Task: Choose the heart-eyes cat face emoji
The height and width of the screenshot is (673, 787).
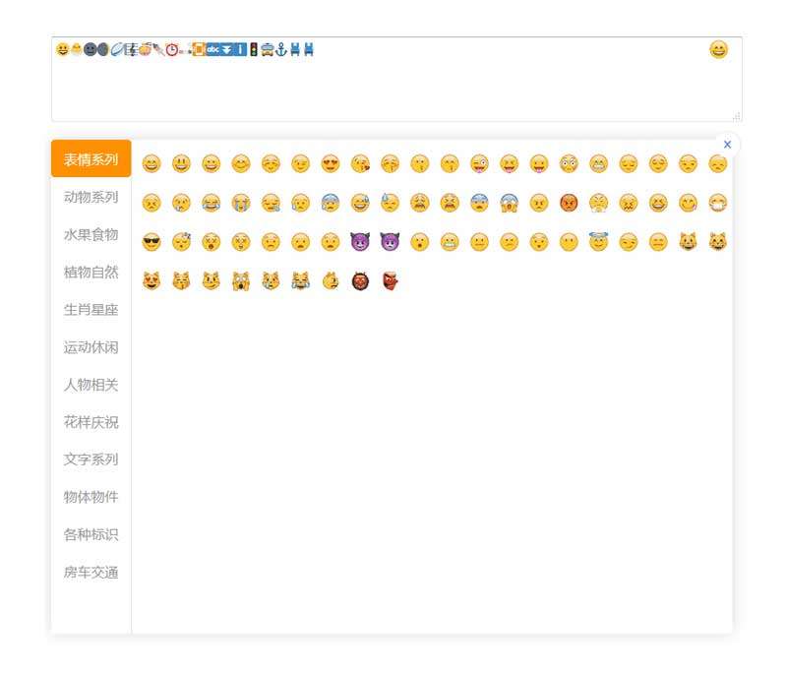Action: coord(151,281)
